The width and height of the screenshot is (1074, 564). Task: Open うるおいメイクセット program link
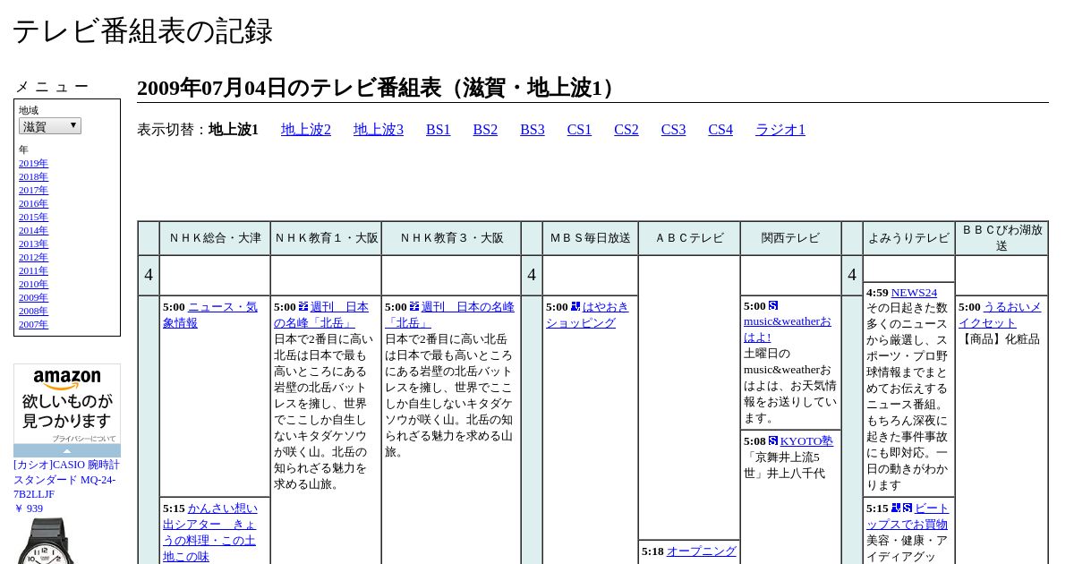[x=1000, y=314]
